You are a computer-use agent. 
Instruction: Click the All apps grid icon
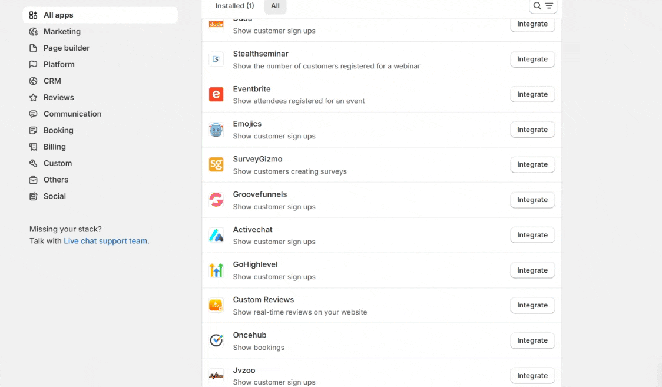[33, 15]
